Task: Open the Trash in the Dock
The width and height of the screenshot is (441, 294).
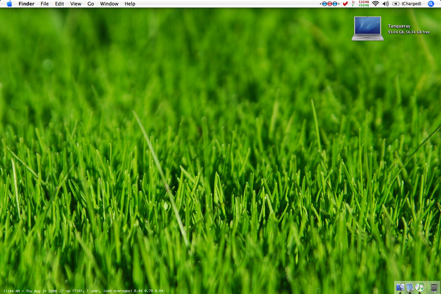Action: pyautogui.click(x=434, y=288)
